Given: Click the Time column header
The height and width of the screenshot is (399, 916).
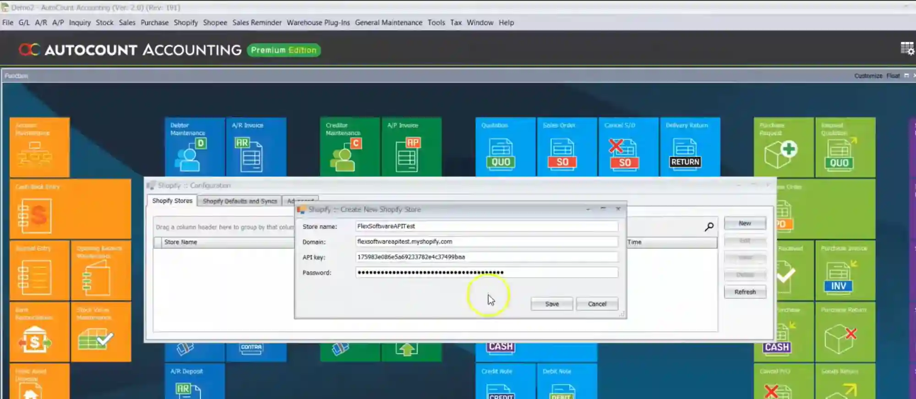Looking at the screenshot, I should pyautogui.click(x=671, y=242).
